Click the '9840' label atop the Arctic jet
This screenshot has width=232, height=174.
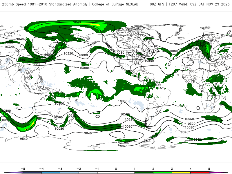77,22
